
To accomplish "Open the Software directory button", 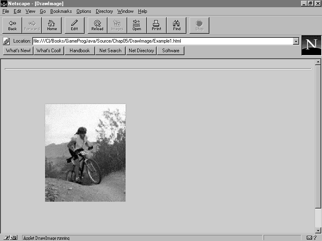I will point(171,51).
